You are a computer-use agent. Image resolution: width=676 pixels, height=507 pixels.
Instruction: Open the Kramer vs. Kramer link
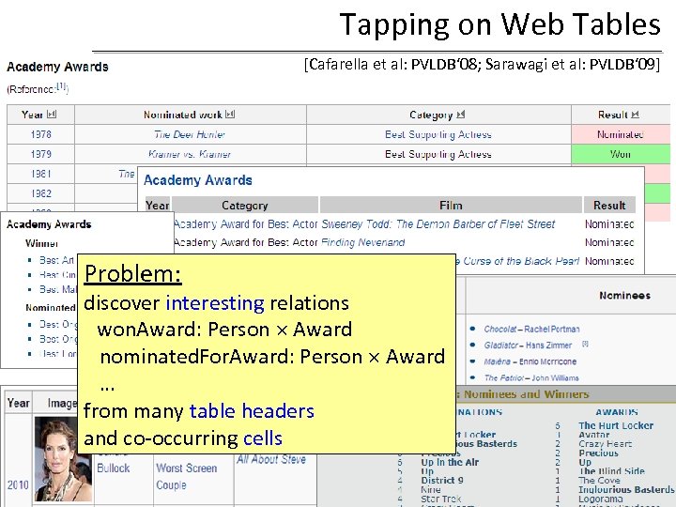[x=190, y=154]
